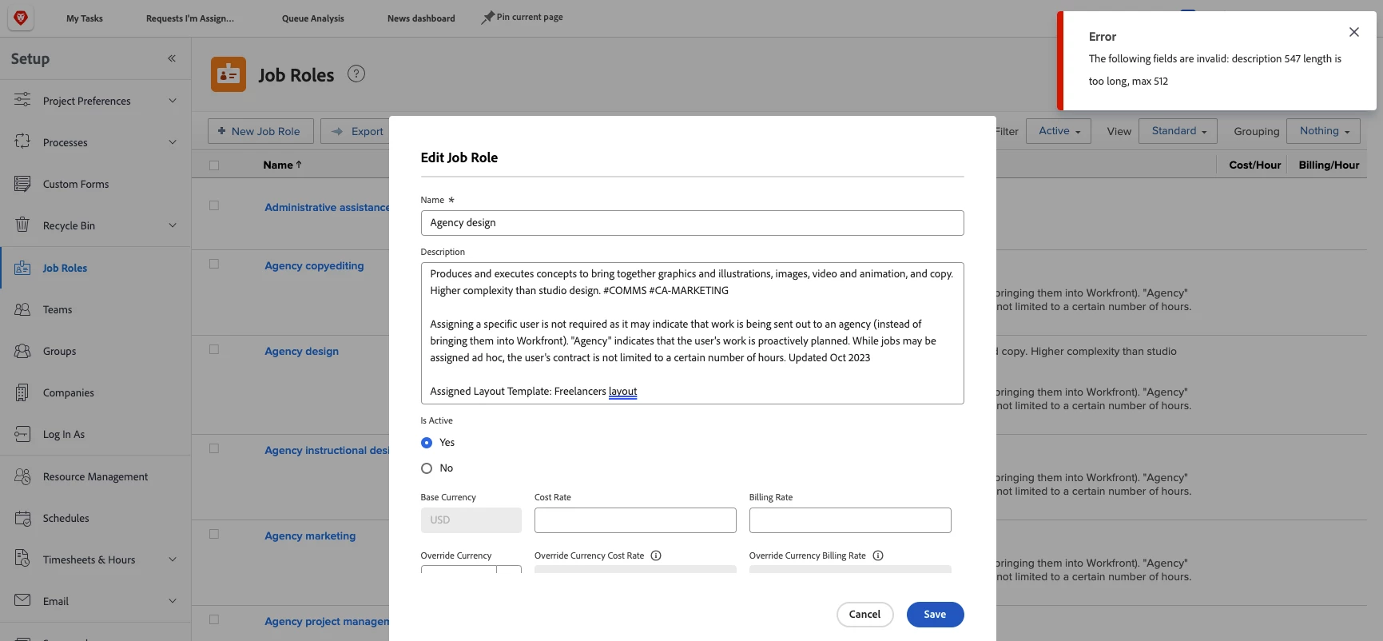Open Requests I'm Assign... nav item
Viewport: 1383px width, 641px height.
pyautogui.click(x=190, y=18)
